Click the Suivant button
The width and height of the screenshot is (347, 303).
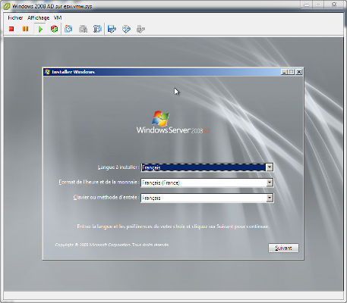(283, 248)
